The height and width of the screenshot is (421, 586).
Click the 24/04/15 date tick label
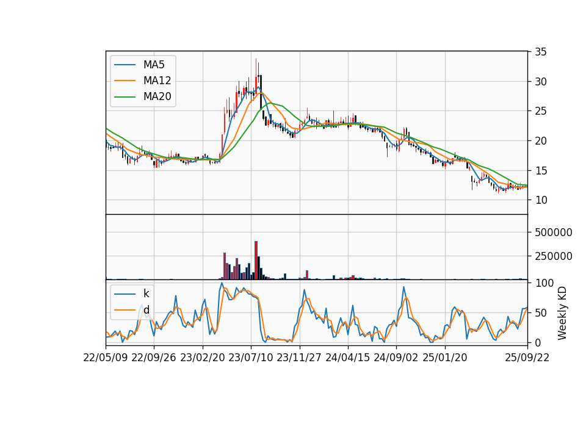click(x=347, y=358)
